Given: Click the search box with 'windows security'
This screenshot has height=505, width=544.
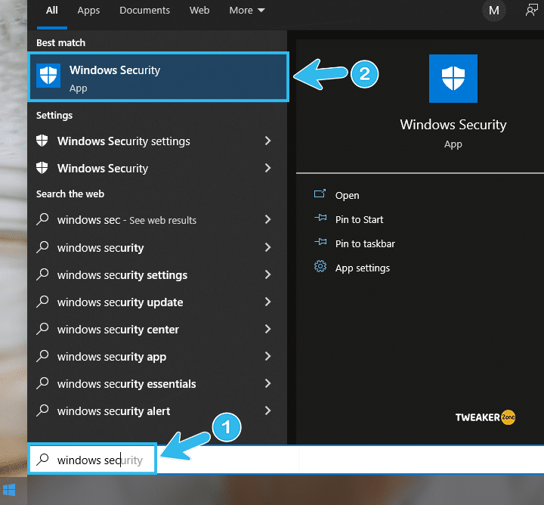Looking at the screenshot, I should [93, 460].
